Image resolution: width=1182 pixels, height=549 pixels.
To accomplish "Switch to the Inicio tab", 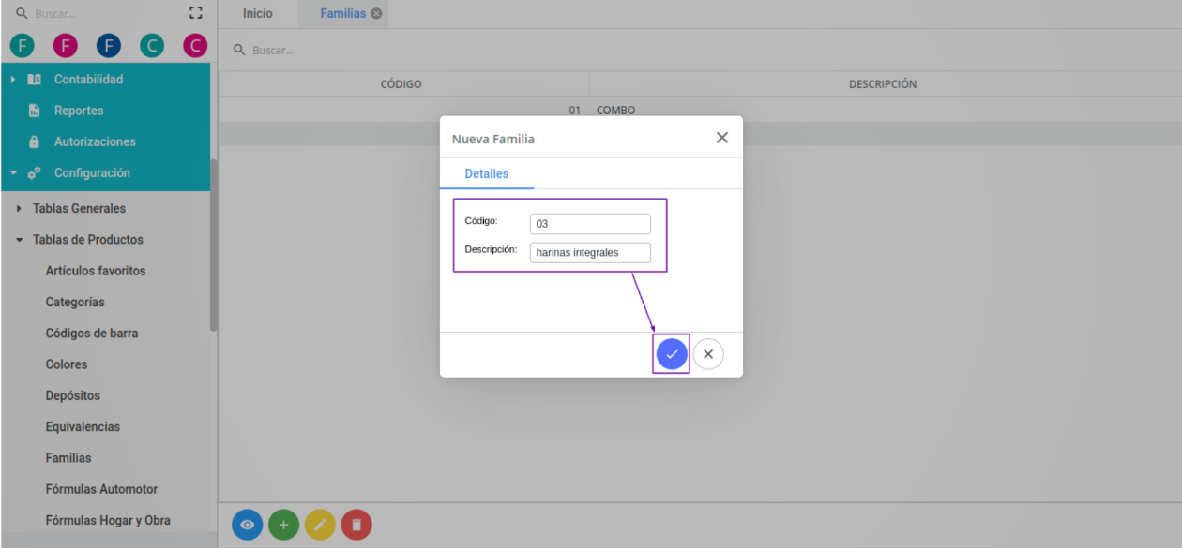I will 258,14.
